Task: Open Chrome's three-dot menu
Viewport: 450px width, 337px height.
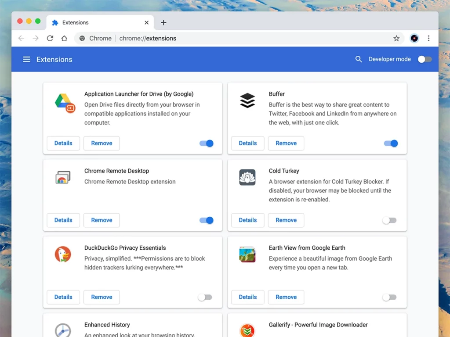Action: click(x=428, y=38)
